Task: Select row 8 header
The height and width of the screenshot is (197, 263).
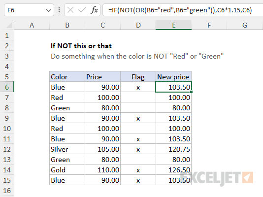Action: point(7,108)
